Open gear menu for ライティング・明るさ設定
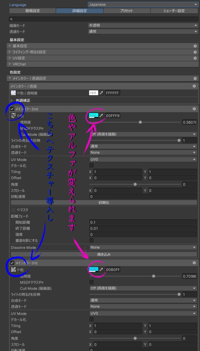 click(x=195, y=52)
